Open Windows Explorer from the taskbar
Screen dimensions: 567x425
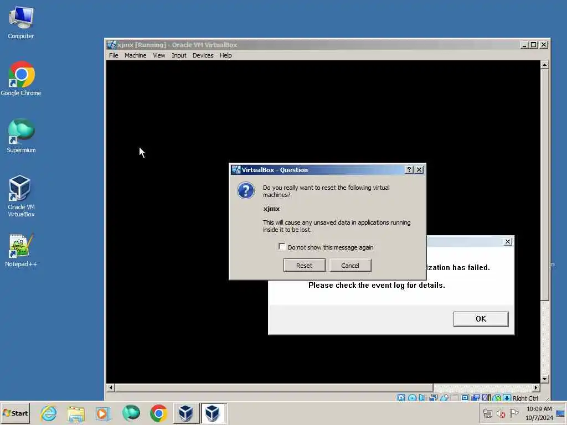[x=75, y=413]
